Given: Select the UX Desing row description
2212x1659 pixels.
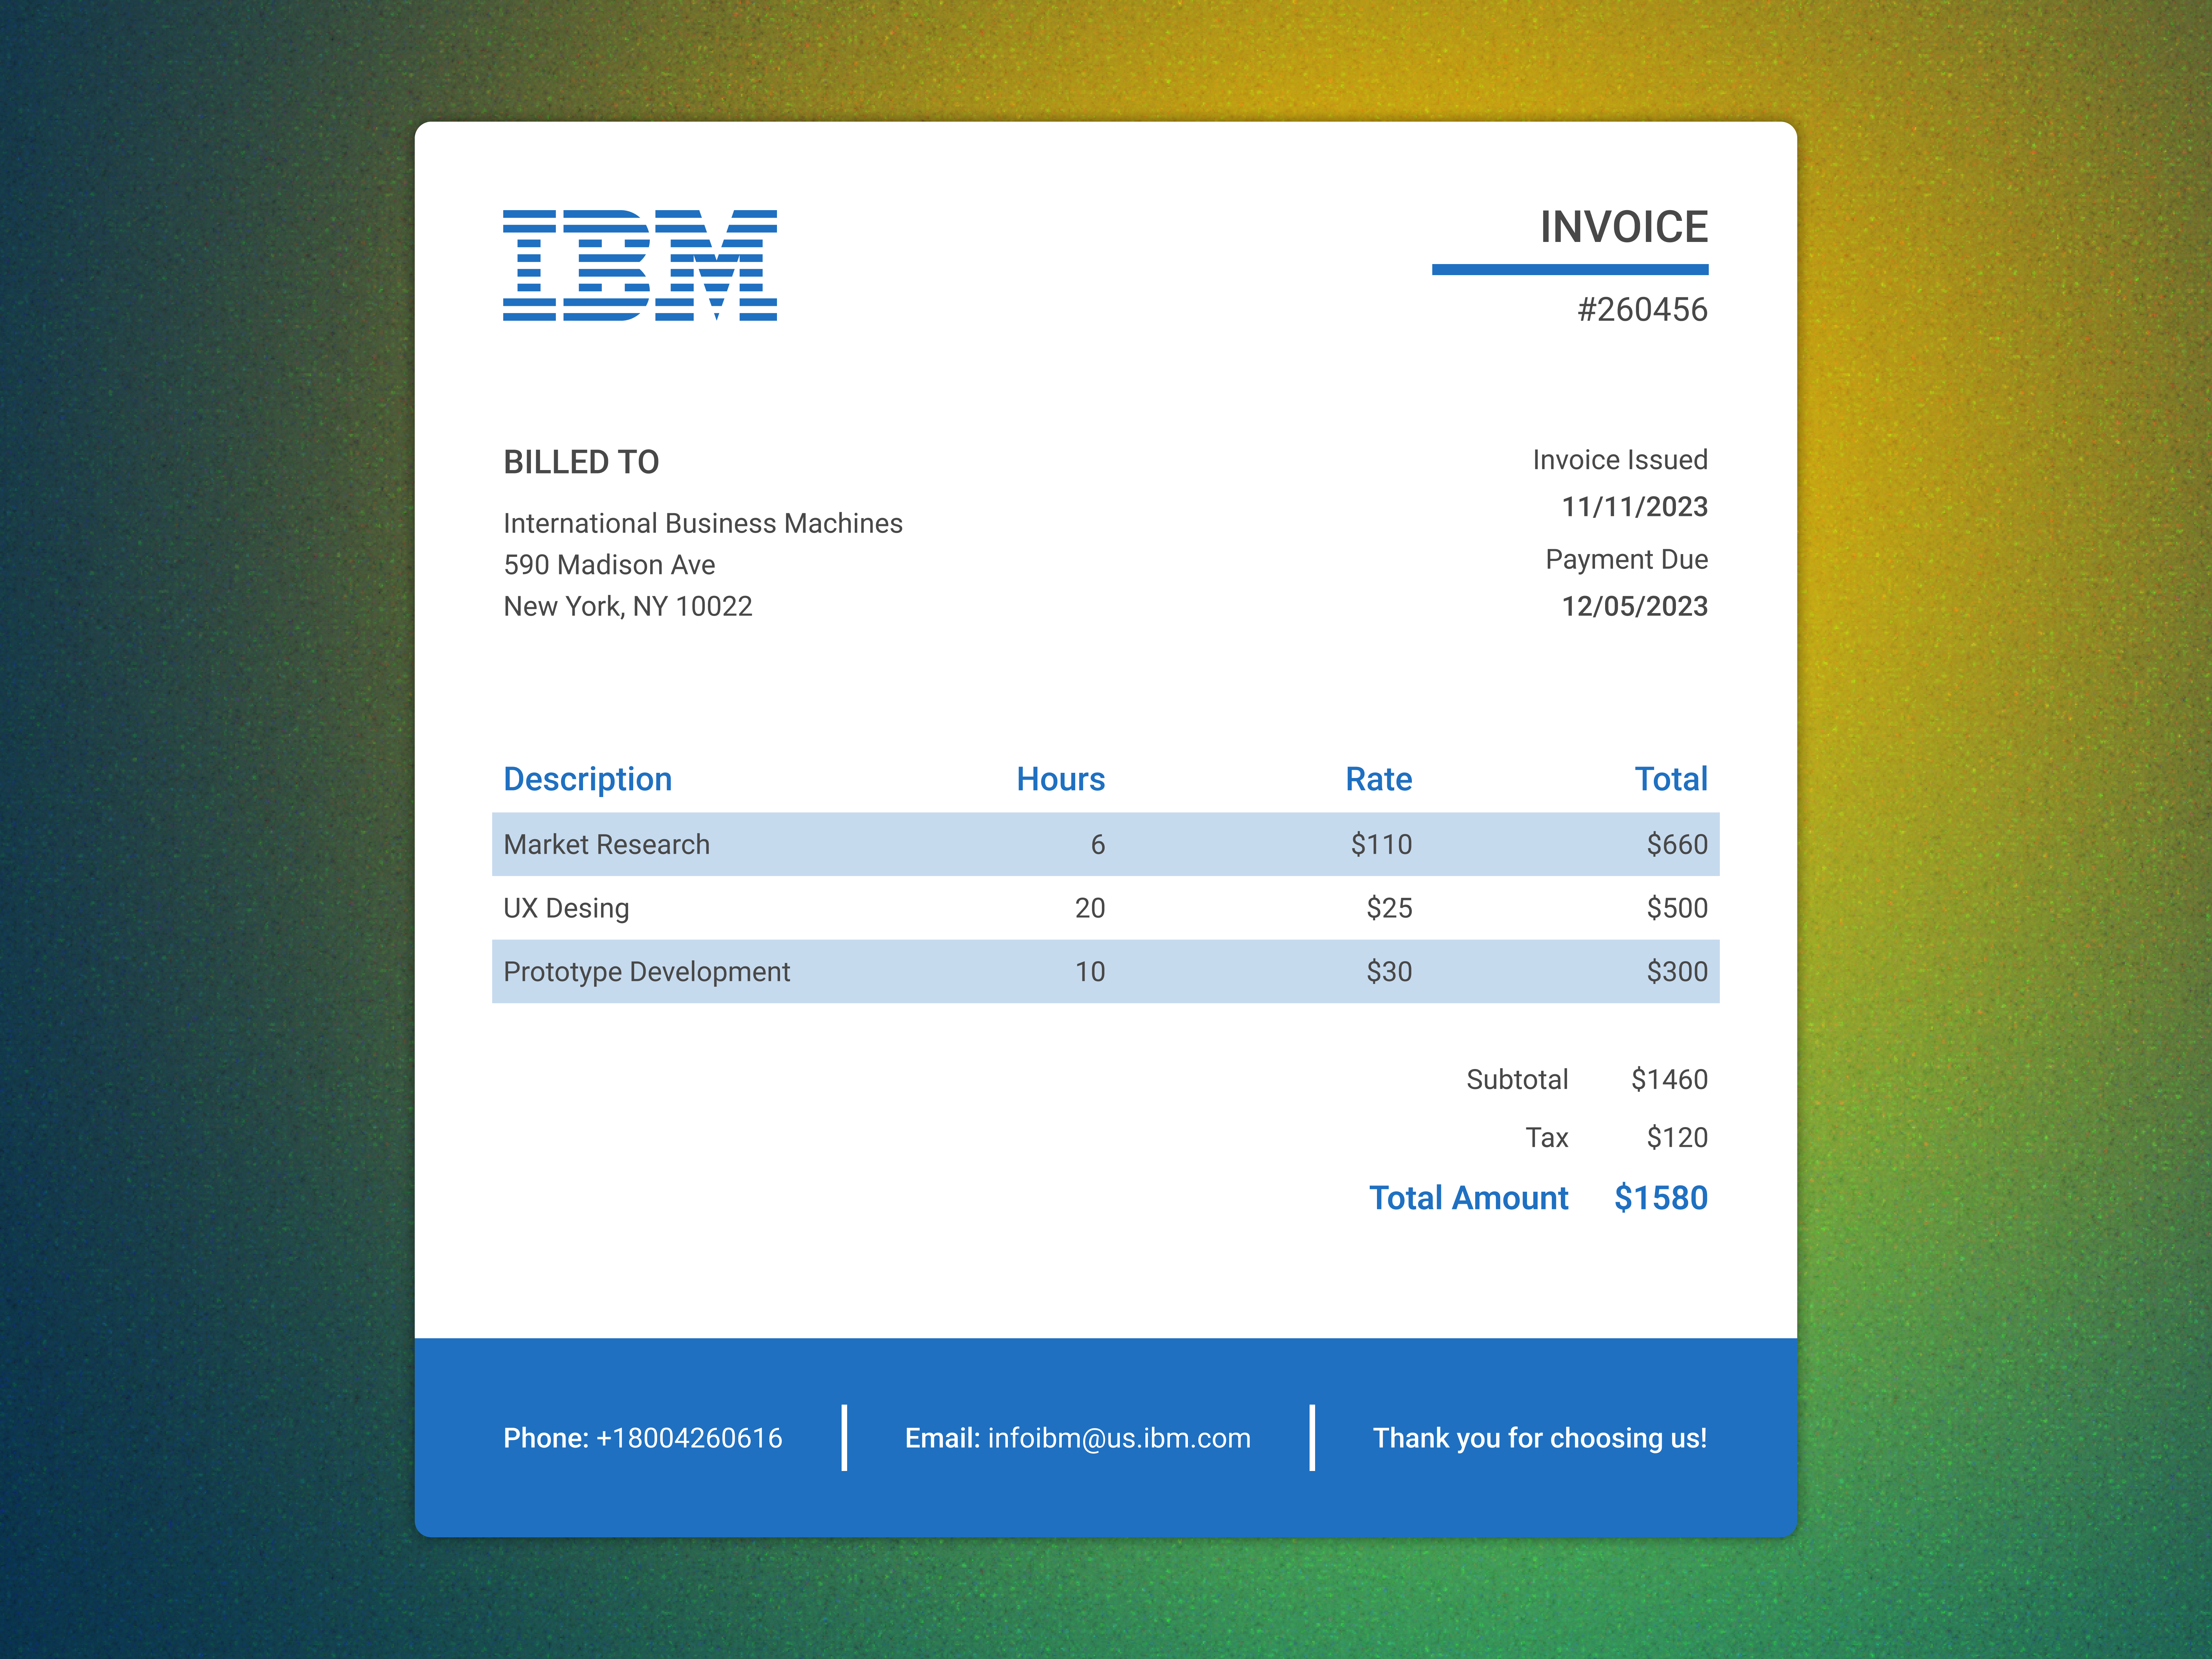Looking at the screenshot, I should point(566,908).
